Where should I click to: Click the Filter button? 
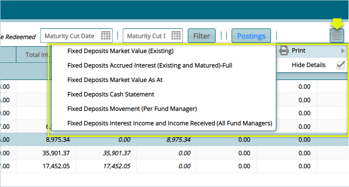pyautogui.click(x=201, y=36)
